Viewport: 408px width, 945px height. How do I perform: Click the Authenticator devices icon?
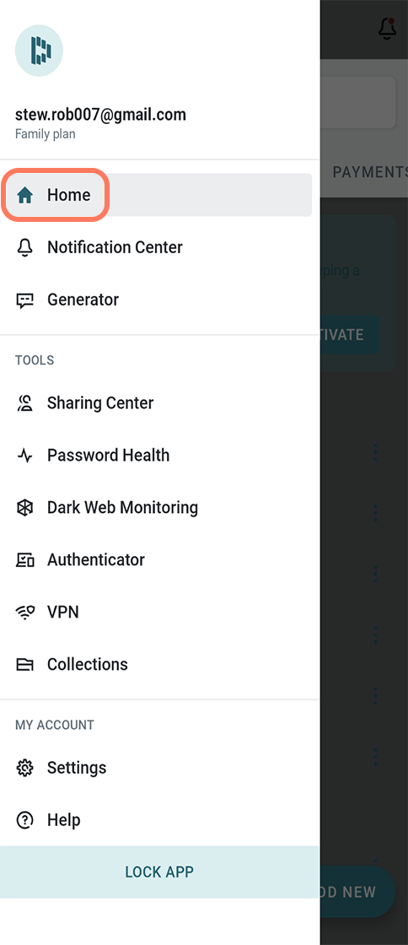(24, 560)
